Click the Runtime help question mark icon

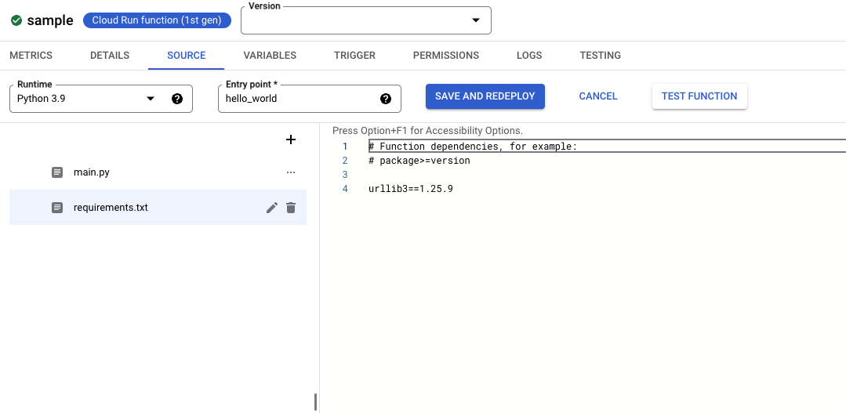[x=177, y=99]
